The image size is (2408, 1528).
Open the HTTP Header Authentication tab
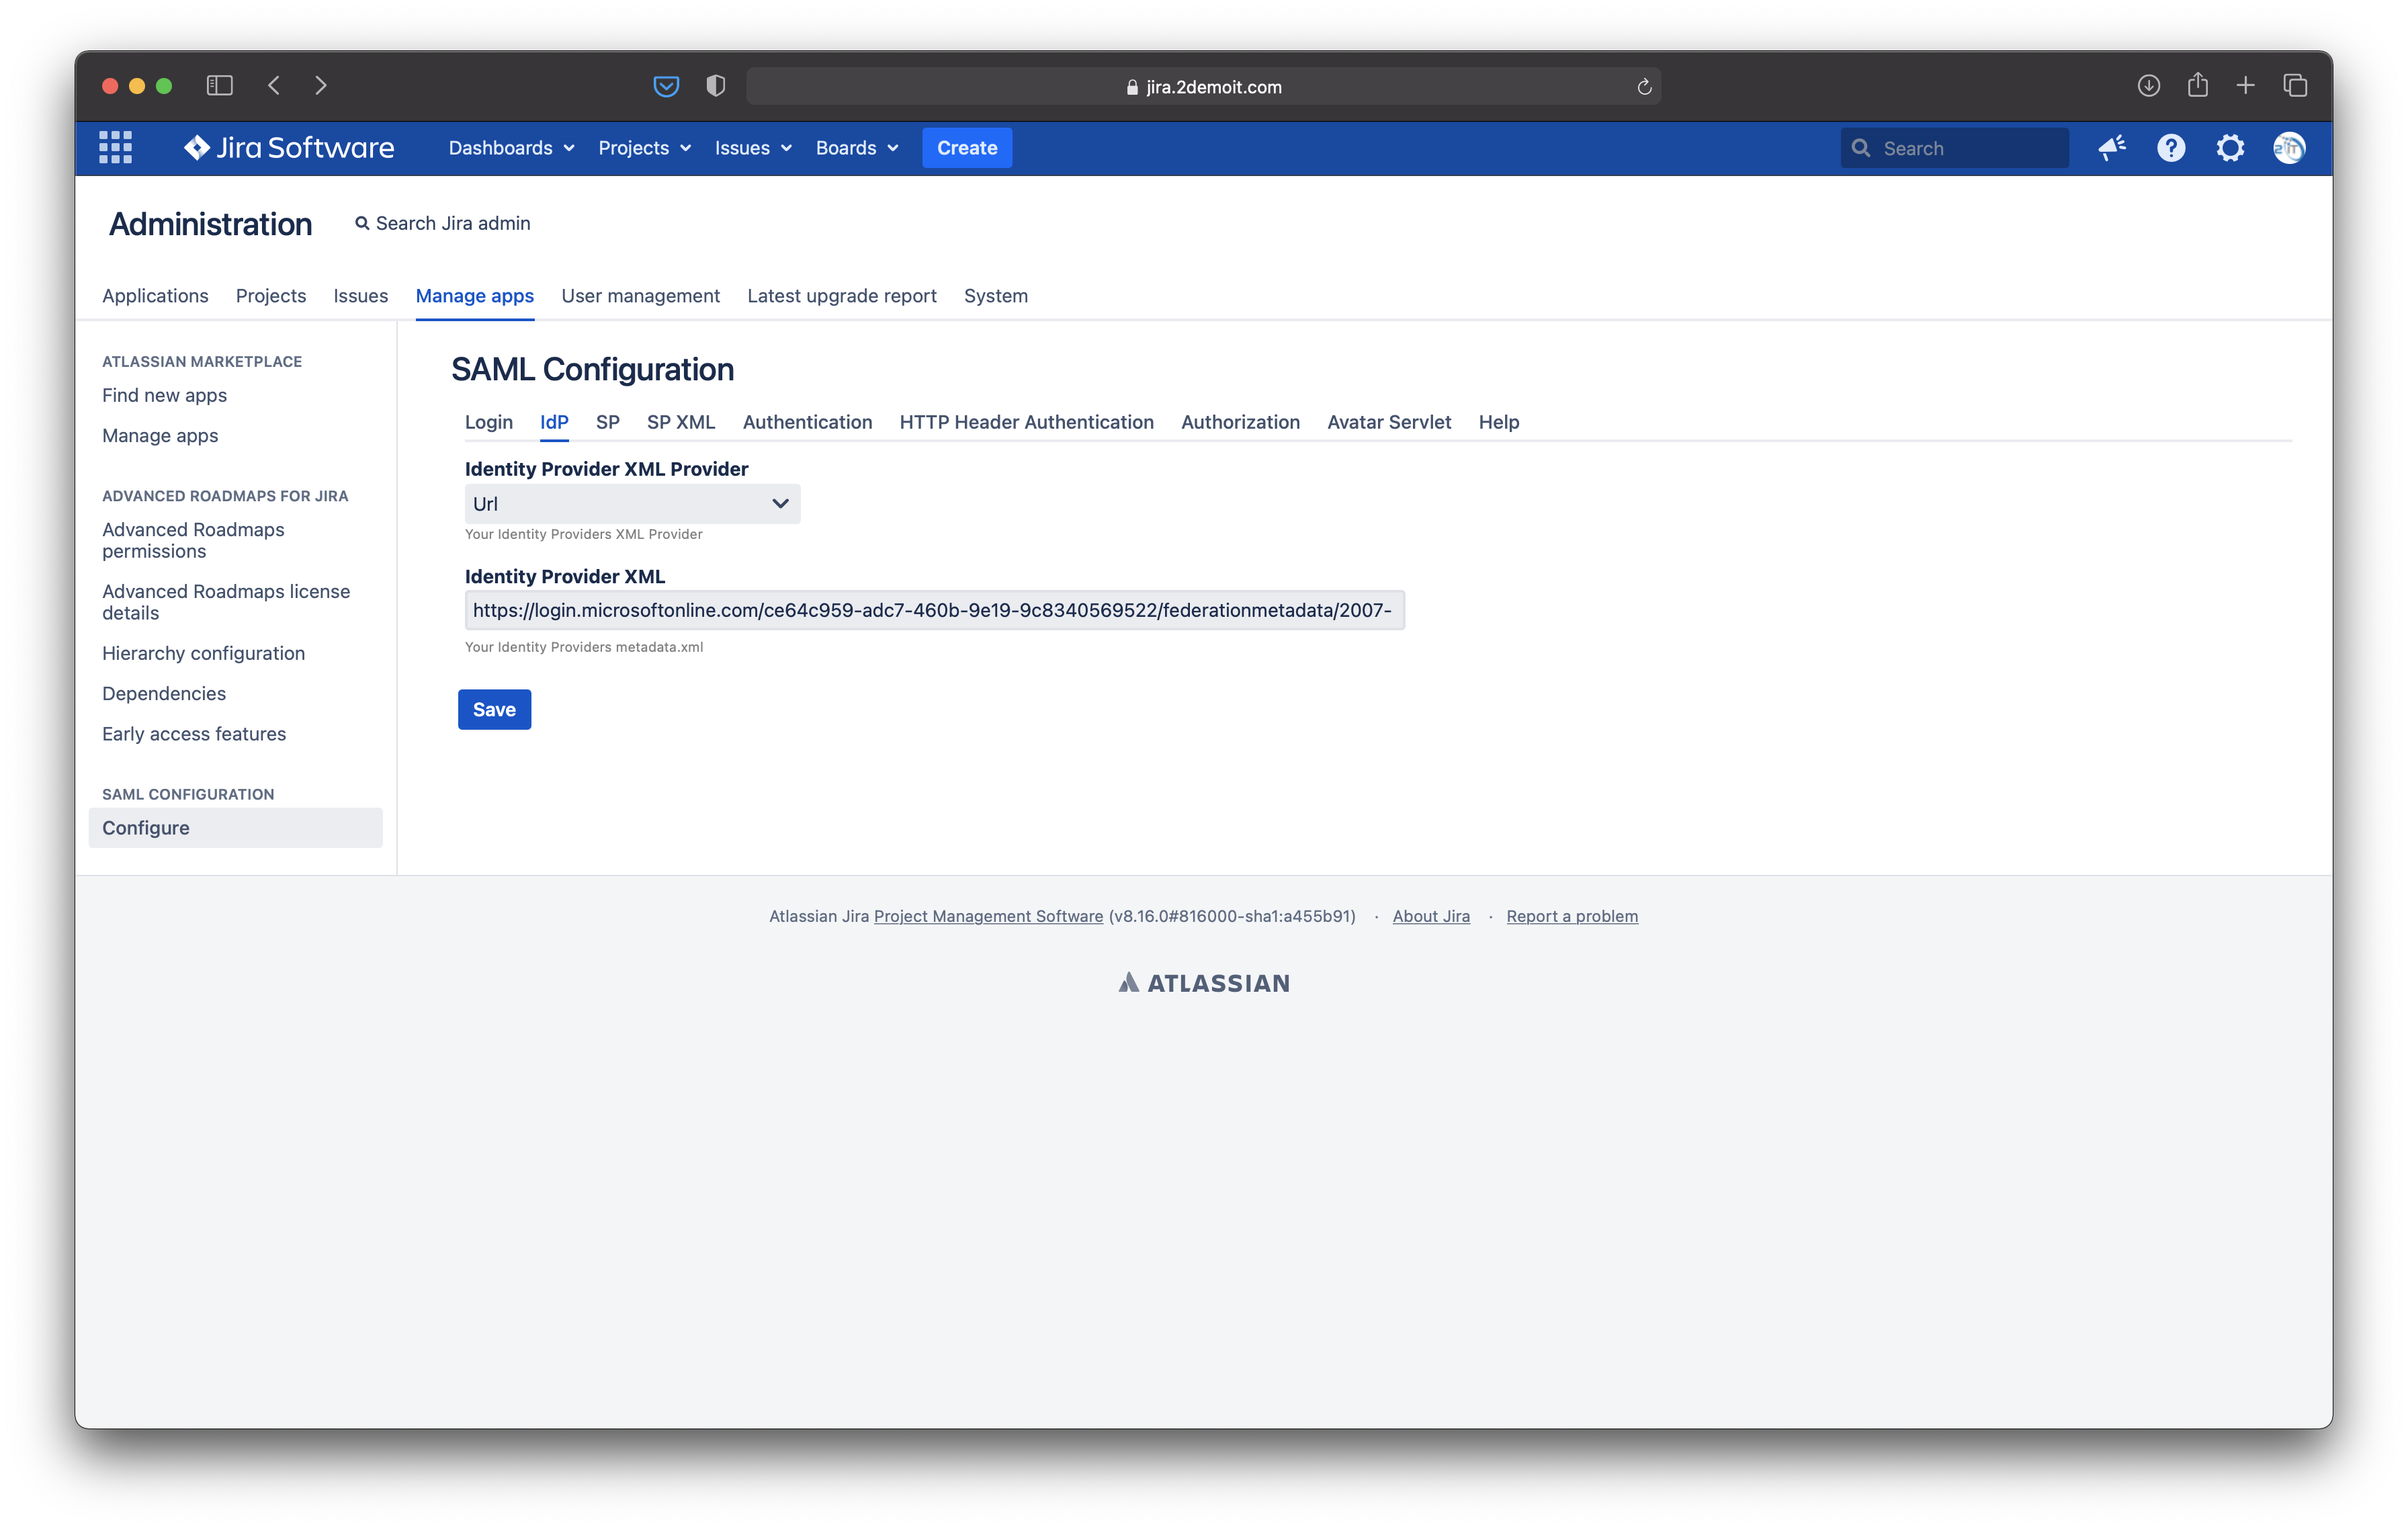(x=1026, y=422)
